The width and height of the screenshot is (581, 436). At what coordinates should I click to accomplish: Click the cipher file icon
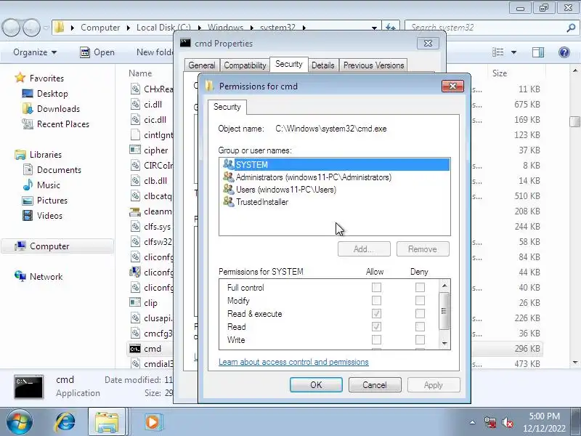coord(135,150)
